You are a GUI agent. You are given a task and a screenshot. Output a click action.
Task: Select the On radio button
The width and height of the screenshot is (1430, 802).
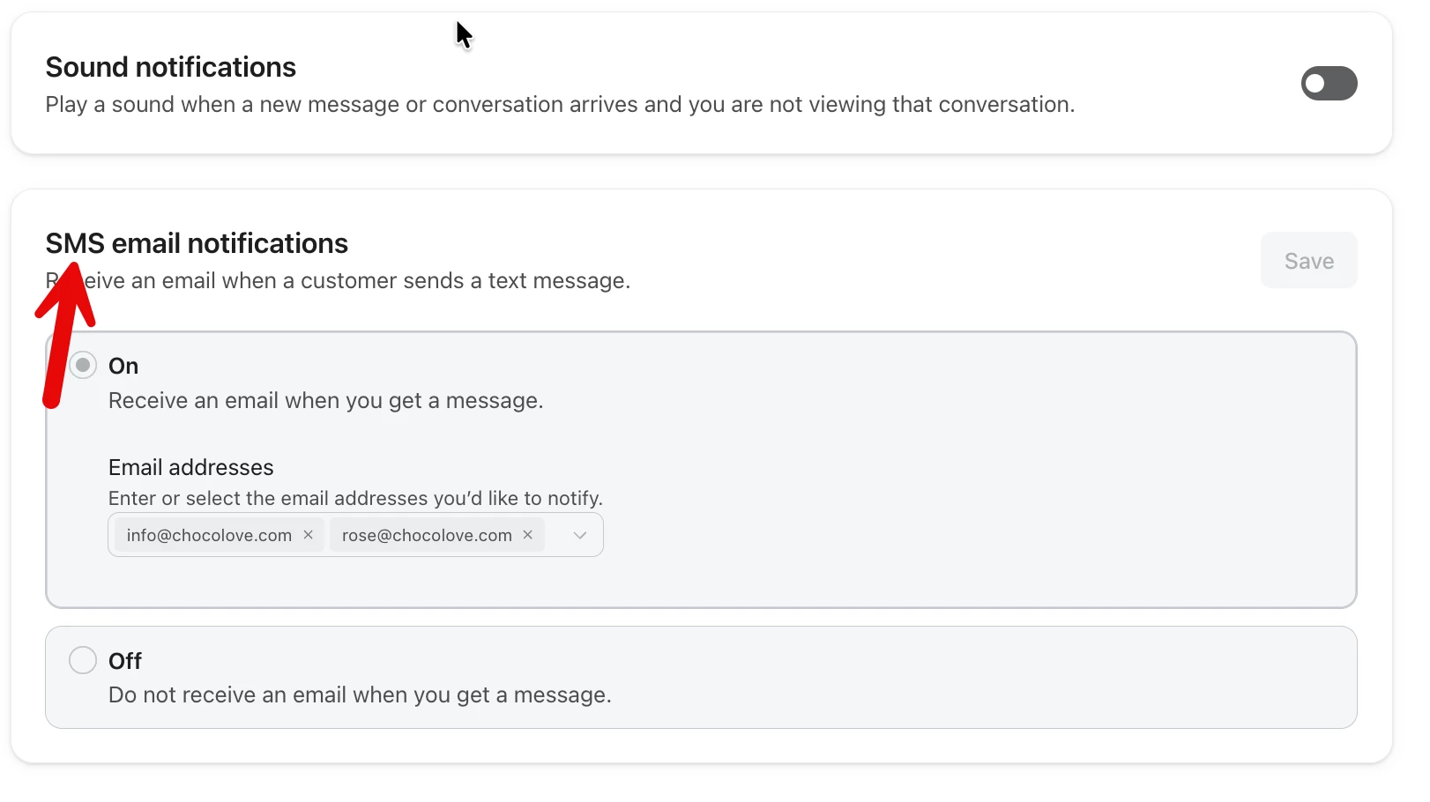tap(83, 365)
